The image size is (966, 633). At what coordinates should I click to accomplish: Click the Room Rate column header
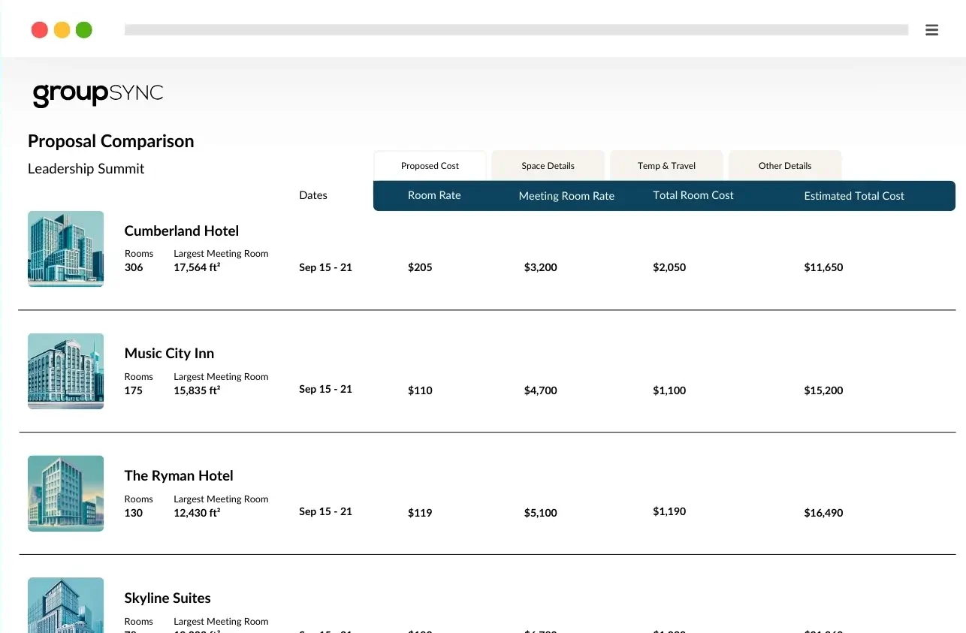pos(434,195)
